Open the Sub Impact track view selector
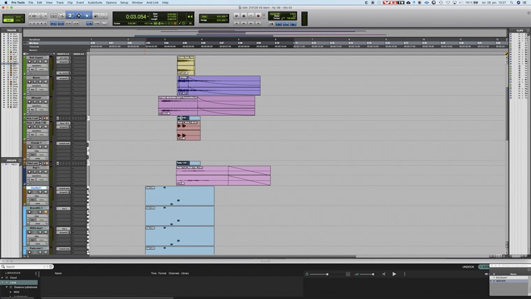Image resolution: width=531 pixels, height=299 pixels. tap(37, 66)
